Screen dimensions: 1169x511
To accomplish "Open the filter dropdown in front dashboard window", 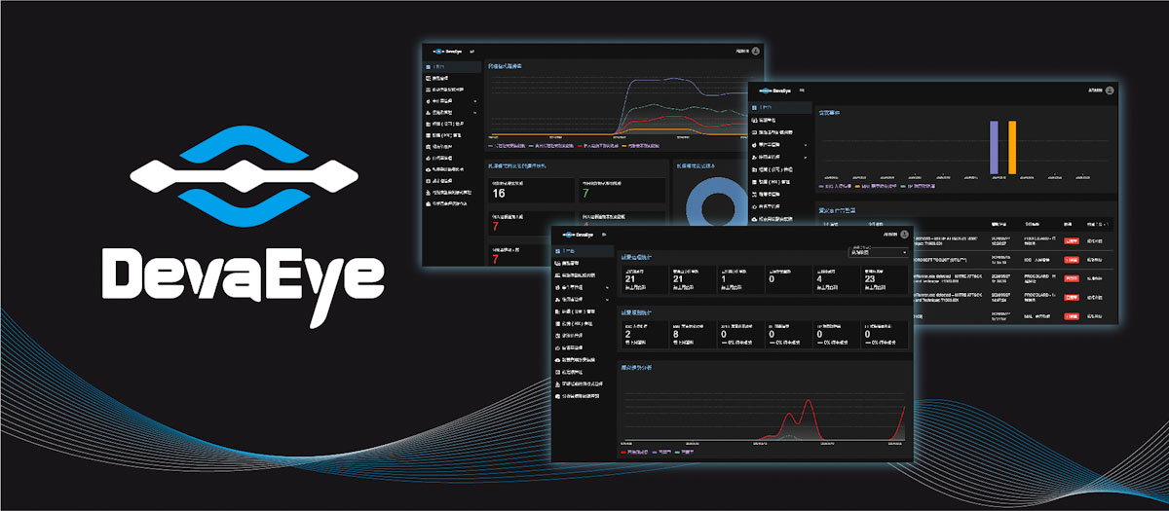I will point(878,252).
